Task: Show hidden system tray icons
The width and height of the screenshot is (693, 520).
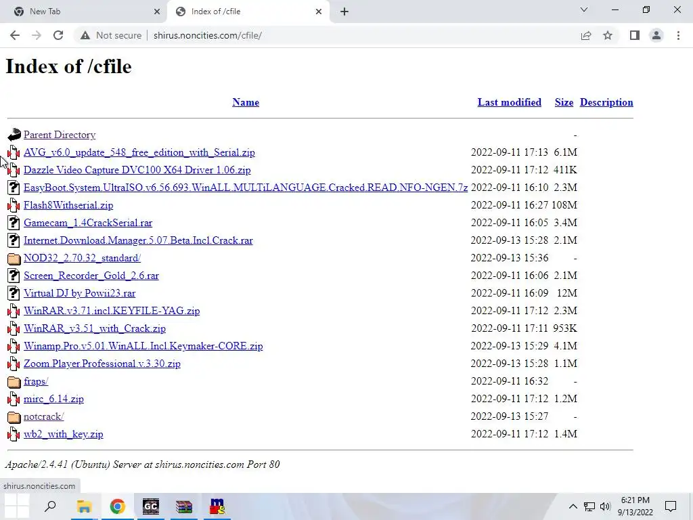Action: [x=573, y=506]
